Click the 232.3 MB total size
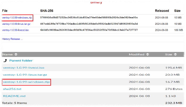This screenshot has height=107, width=186. (x=174, y=103)
